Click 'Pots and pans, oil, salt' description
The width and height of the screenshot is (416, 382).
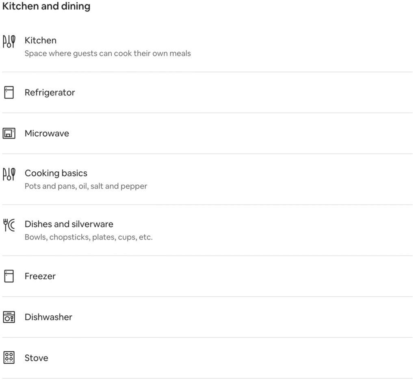[x=86, y=186]
